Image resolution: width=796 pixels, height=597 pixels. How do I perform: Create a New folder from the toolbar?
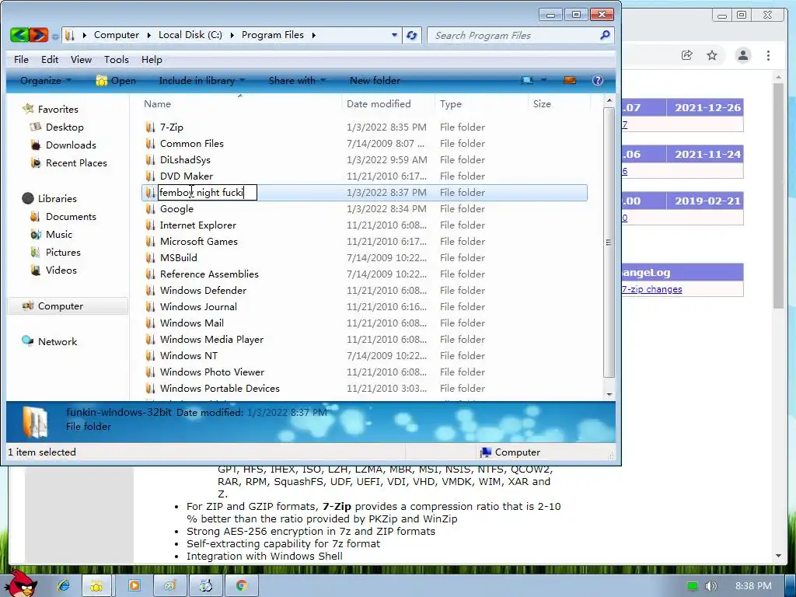tap(375, 80)
